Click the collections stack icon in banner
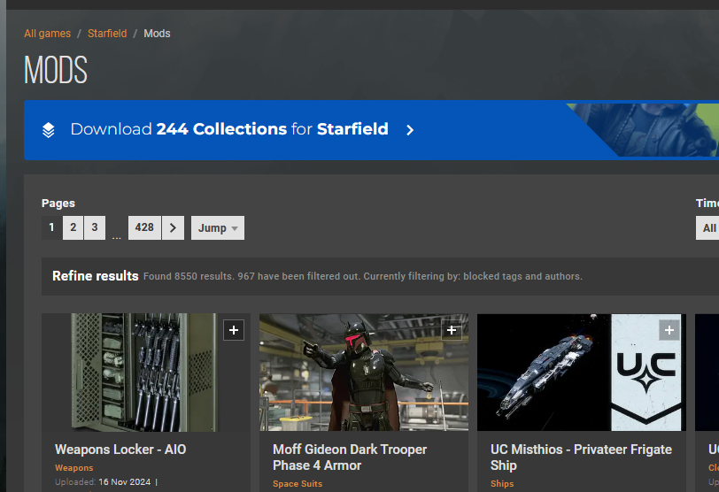 coord(49,130)
